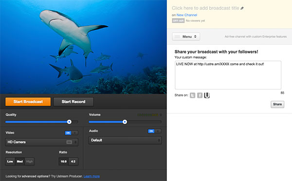Screen dimensions: 292x181
Task: Choose 4:3 aspect ratio
Action: pos(73,162)
